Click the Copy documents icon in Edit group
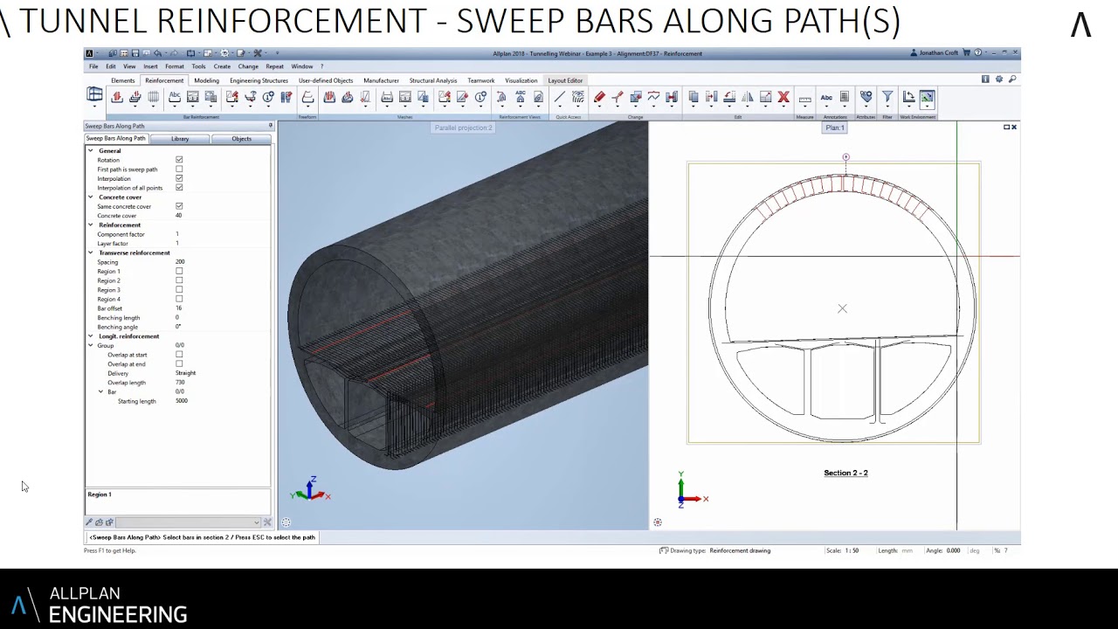Screen dimensions: 1118x629 (x=694, y=97)
